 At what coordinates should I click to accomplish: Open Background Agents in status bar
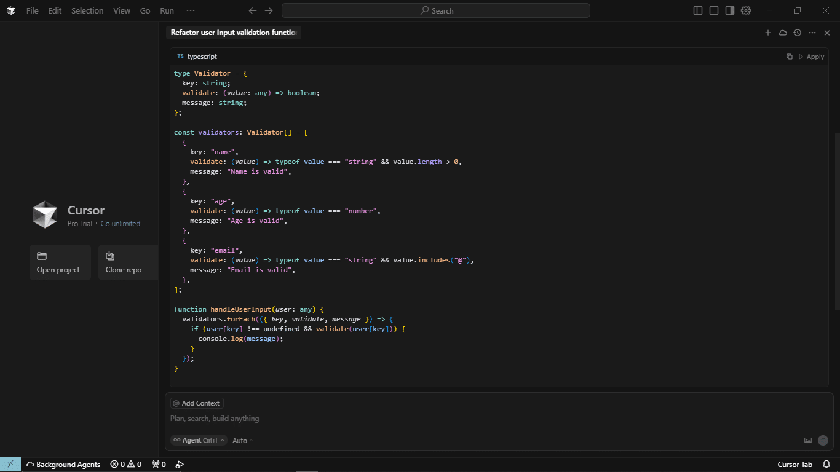(63, 465)
